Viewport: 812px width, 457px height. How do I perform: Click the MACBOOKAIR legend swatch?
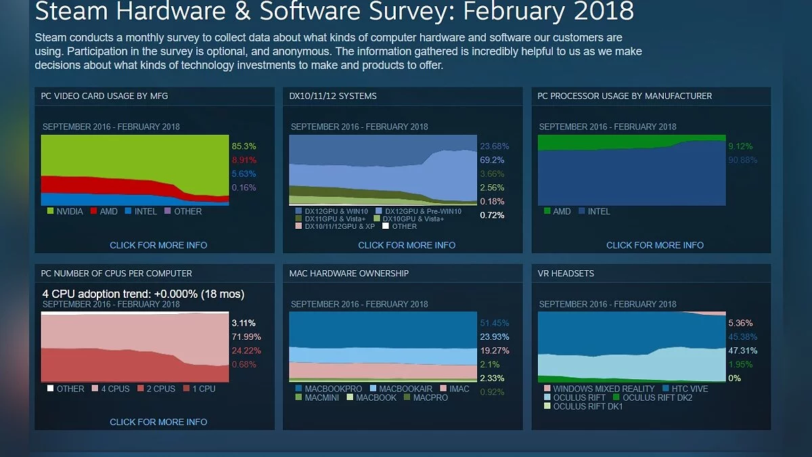click(x=372, y=389)
